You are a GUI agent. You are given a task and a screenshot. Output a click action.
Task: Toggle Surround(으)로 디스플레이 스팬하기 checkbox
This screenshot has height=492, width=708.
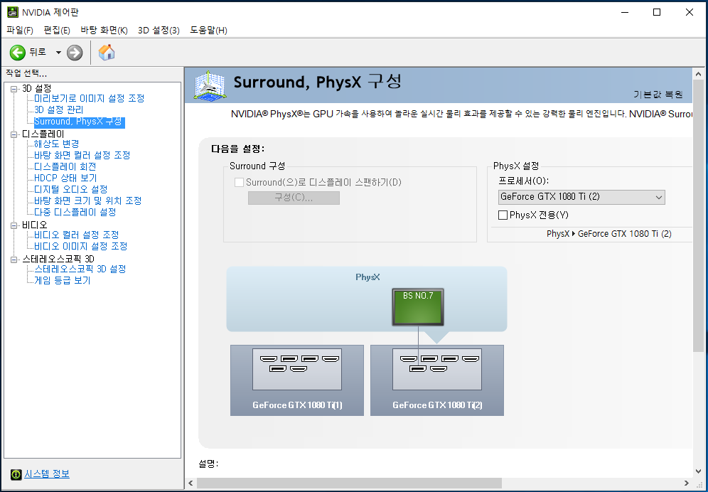point(240,183)
